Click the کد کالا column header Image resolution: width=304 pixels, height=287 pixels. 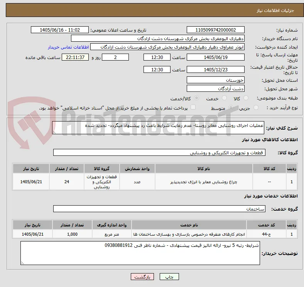[269, 169]
